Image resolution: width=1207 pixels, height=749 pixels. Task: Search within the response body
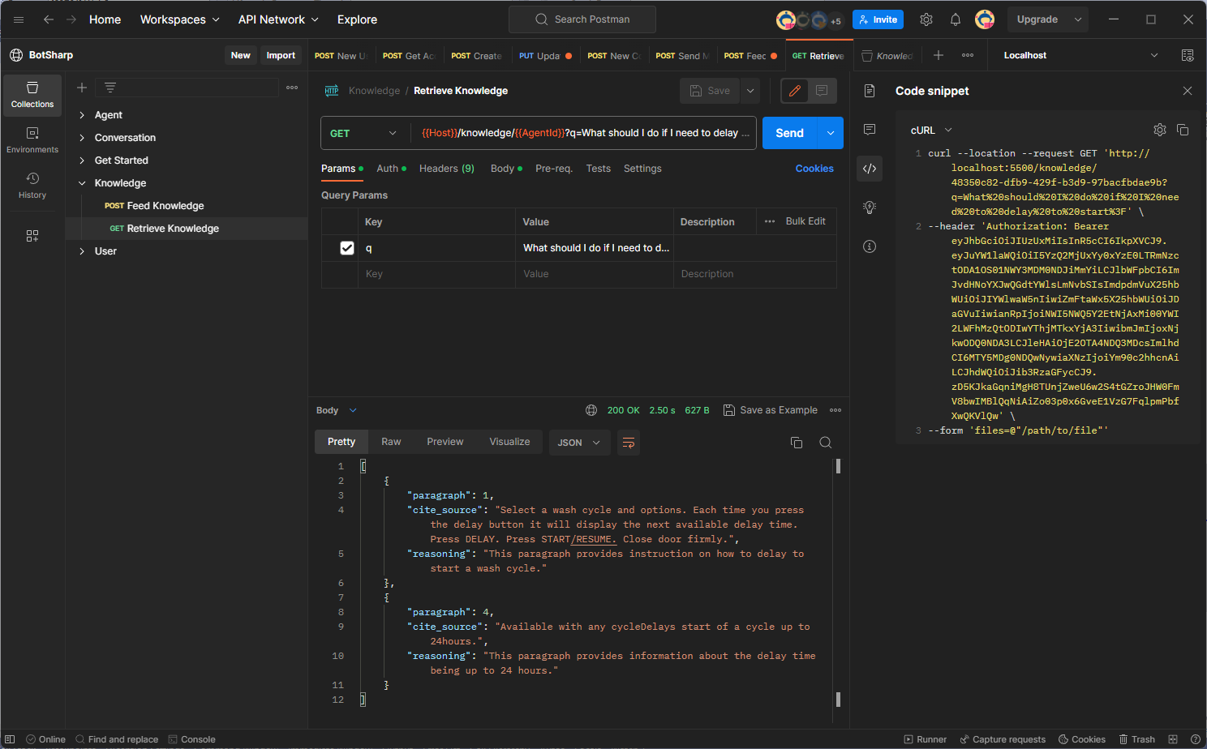coord(826,443)
